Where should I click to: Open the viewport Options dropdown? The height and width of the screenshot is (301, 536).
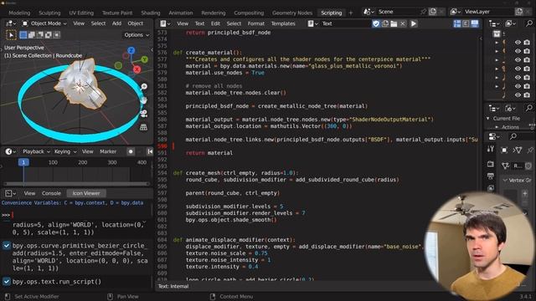coord(137,35)
